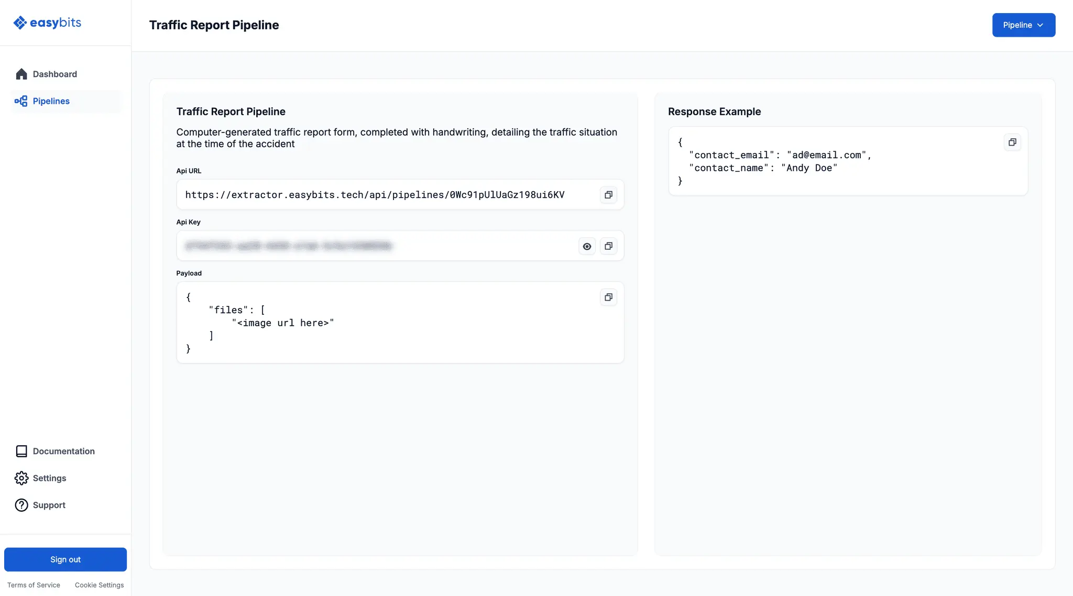Copy the Api Key
1073x596 pixels.
point(608,246)
